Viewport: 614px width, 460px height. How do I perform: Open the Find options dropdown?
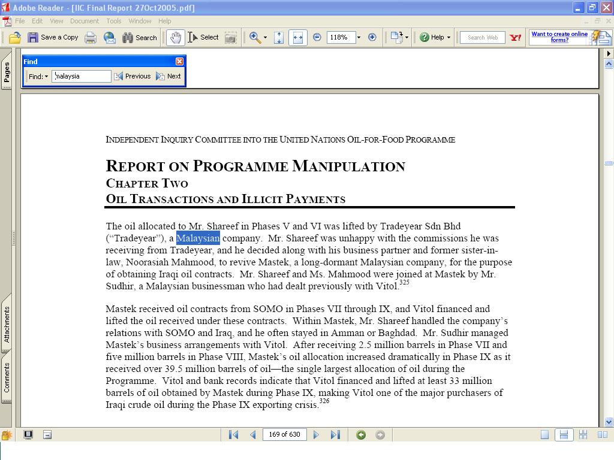click(38, 77)
